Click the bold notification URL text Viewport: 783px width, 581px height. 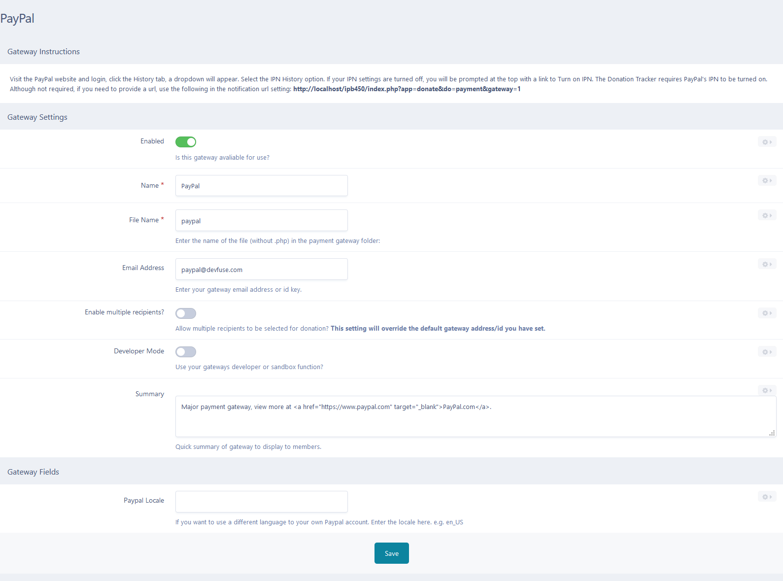[x=407, y=89]
